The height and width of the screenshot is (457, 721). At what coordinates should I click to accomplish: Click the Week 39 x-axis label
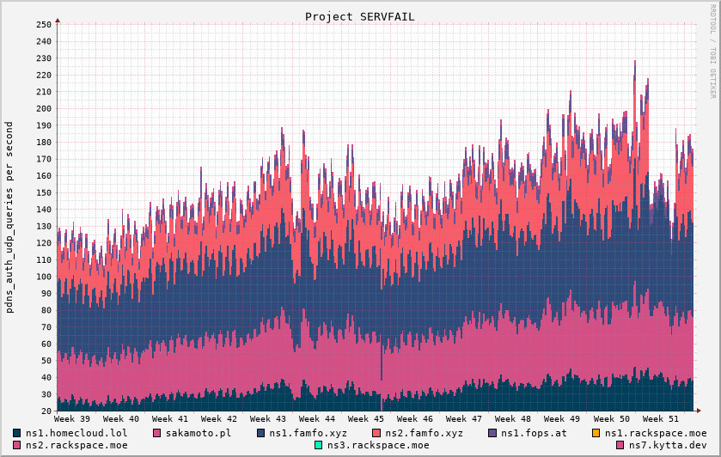tap(72, 418)
